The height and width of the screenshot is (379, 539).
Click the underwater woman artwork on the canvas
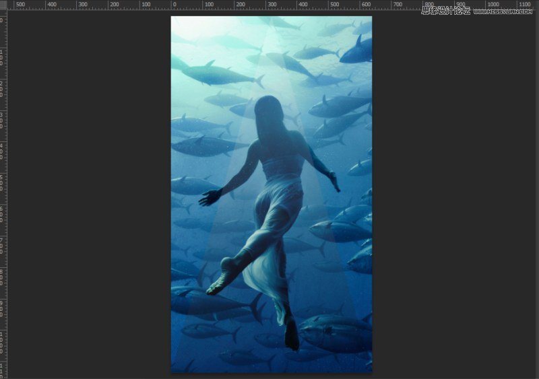tap(272, 194)
